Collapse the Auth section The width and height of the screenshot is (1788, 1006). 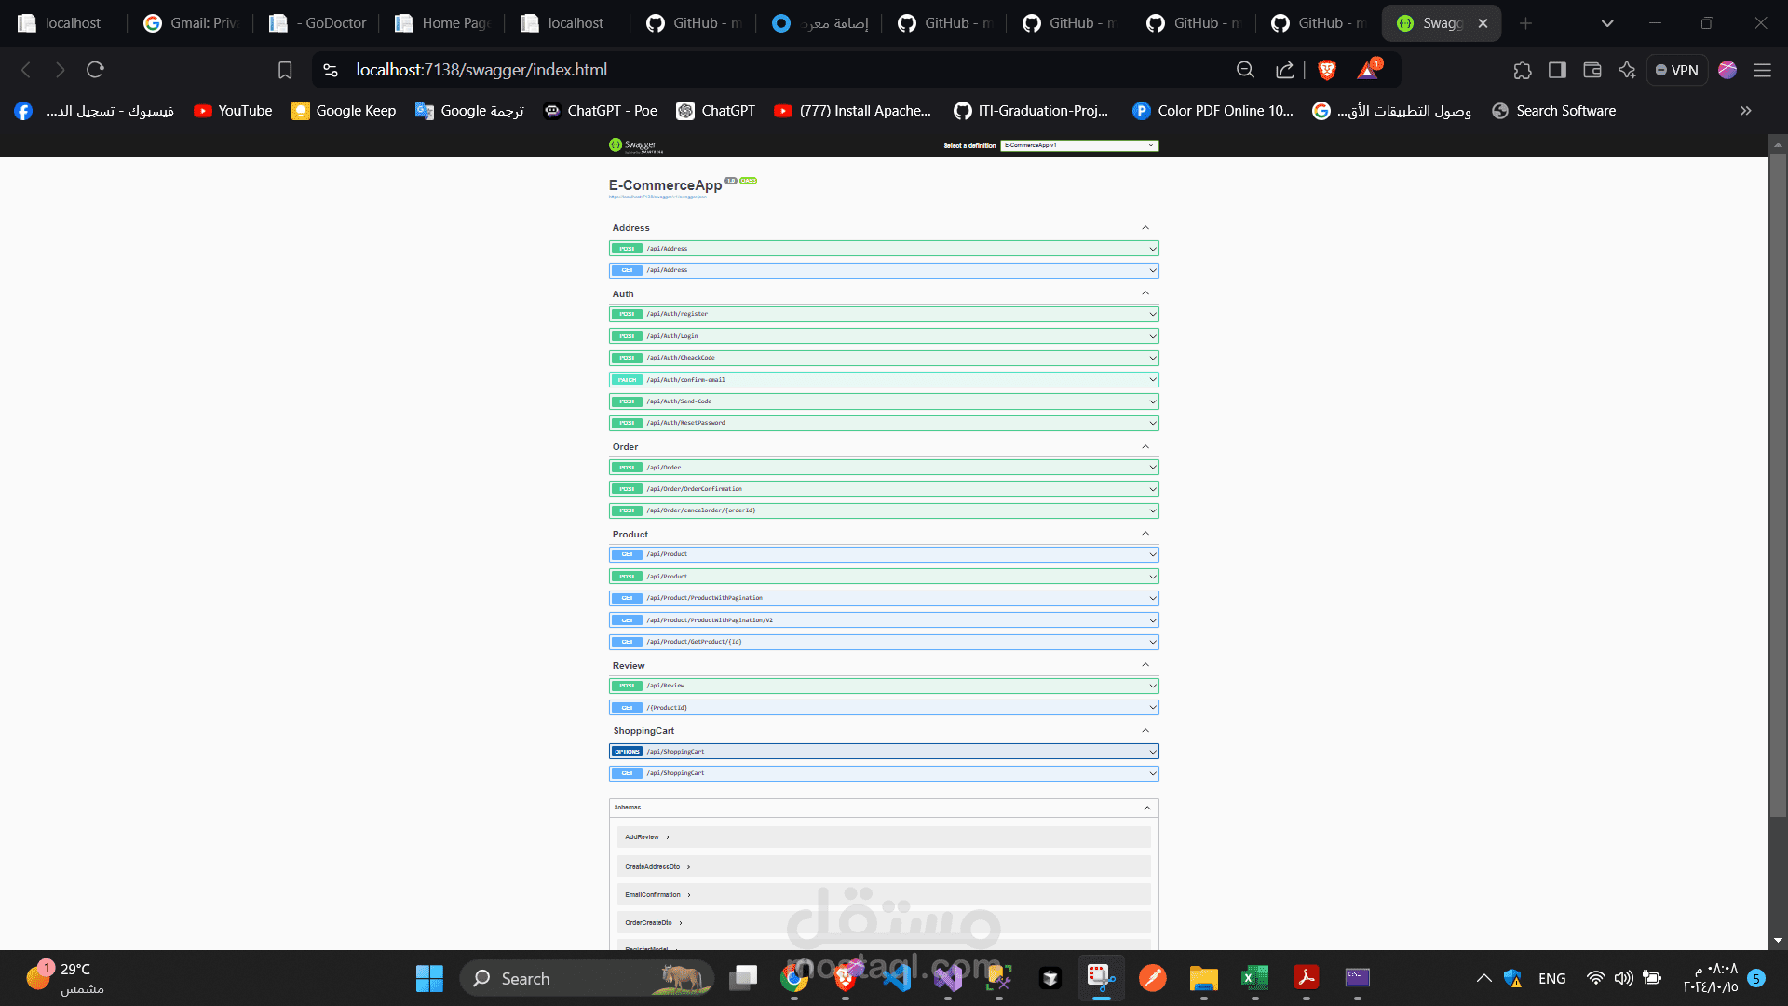click(1145, 293)
